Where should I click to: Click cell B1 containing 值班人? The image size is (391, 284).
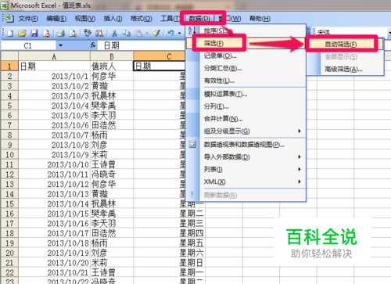tap(112, 67)
